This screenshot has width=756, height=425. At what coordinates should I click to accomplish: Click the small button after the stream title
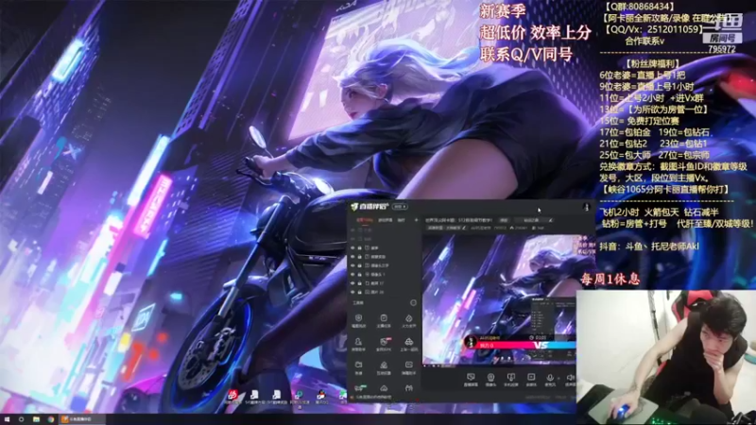tap(504, 220)
